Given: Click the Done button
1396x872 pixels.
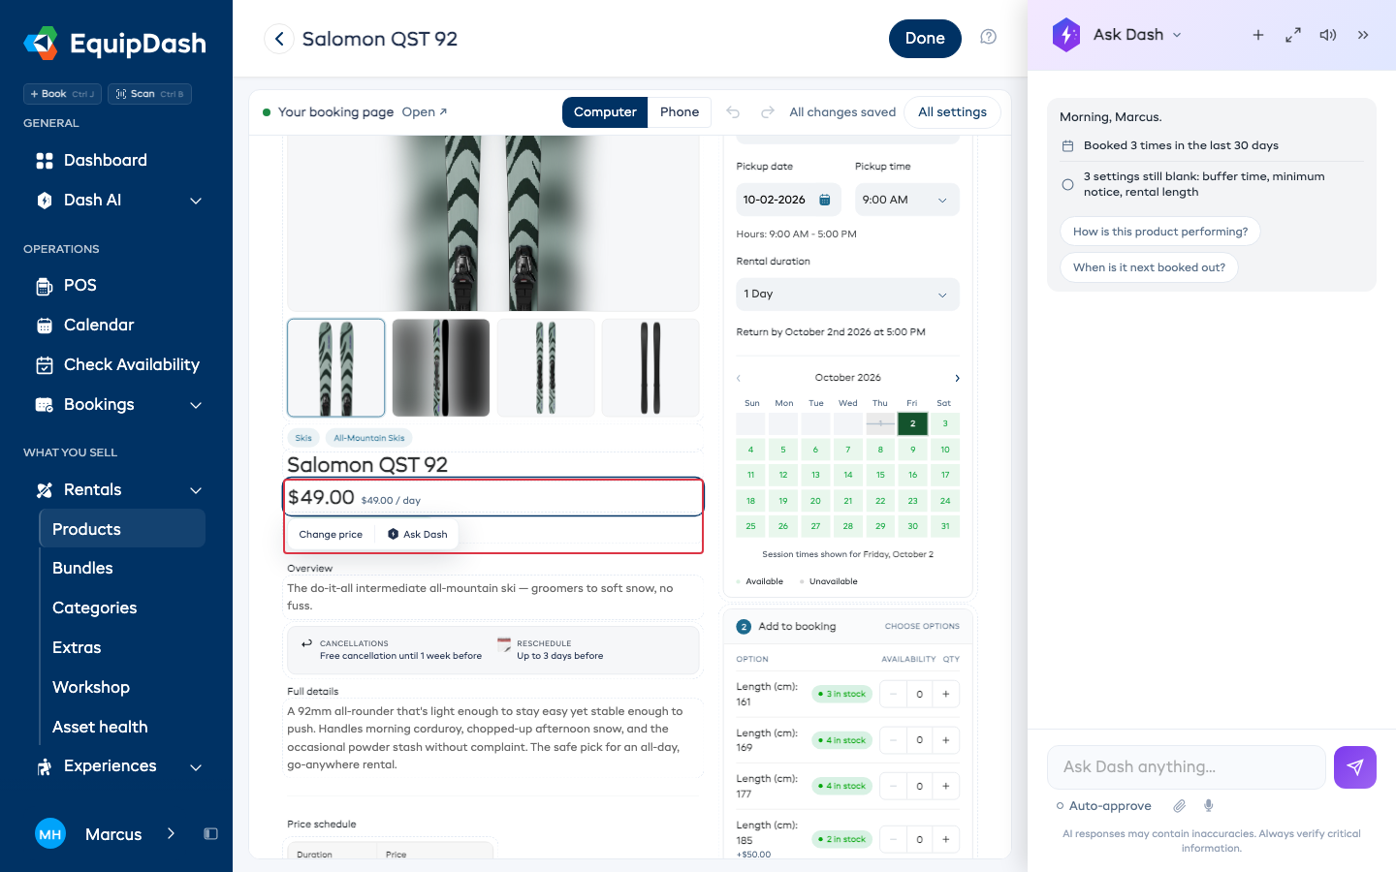Looking at the screenshot, I should [x=925, y=39].
